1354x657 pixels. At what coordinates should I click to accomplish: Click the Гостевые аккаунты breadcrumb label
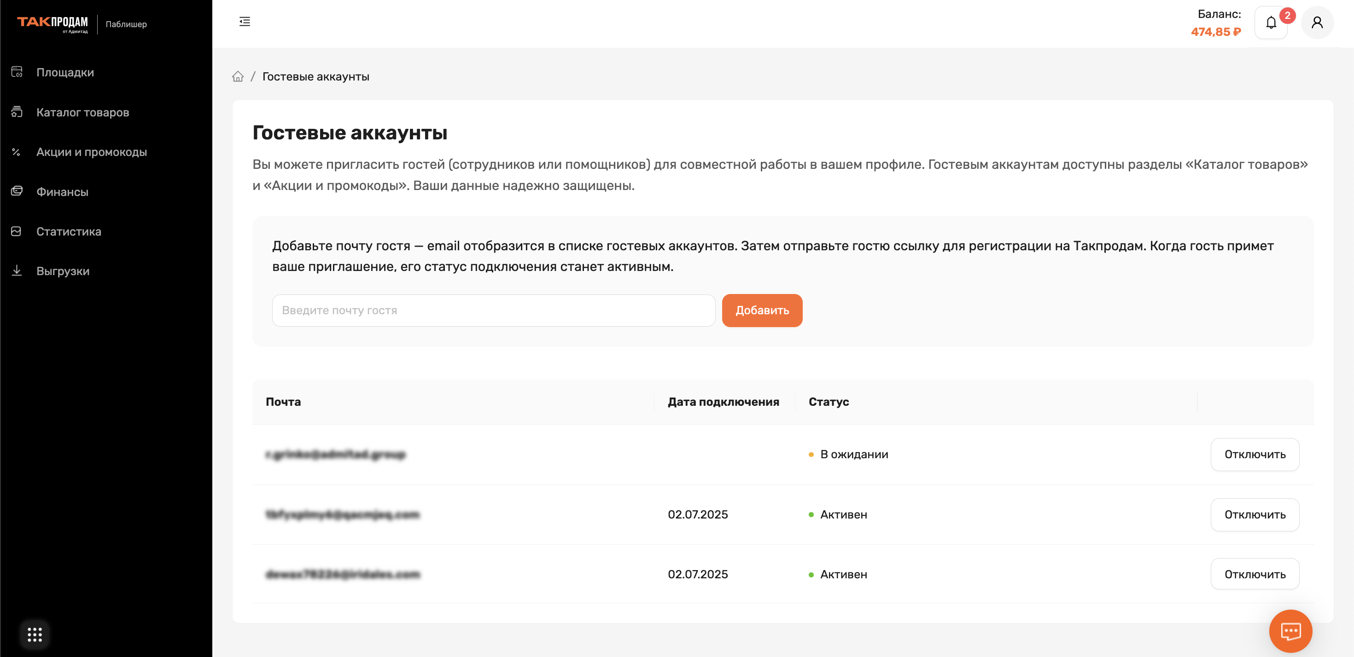click(315, 77)
